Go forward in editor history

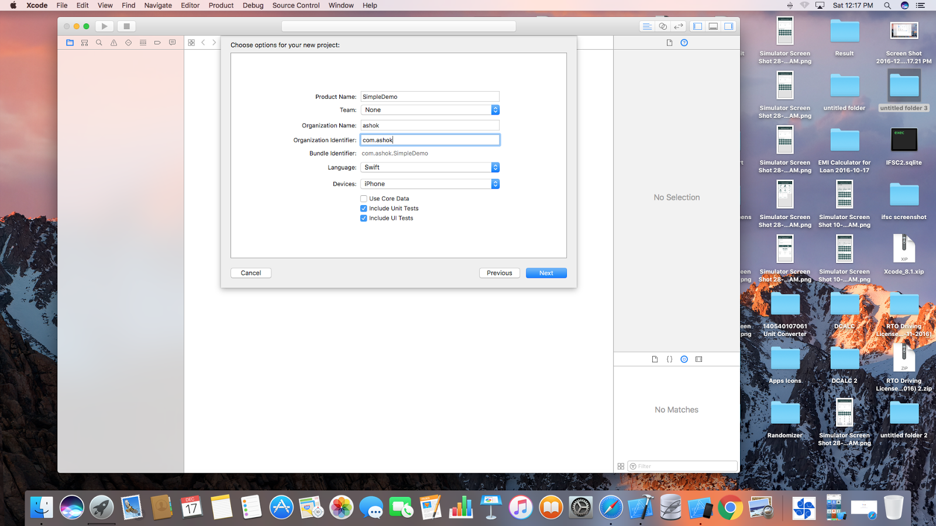[214, 43]
